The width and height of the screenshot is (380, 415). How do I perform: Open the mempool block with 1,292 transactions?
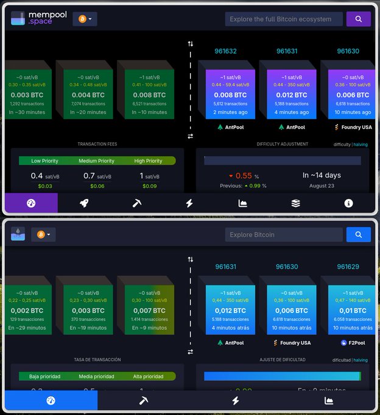(x=28, y=94)
